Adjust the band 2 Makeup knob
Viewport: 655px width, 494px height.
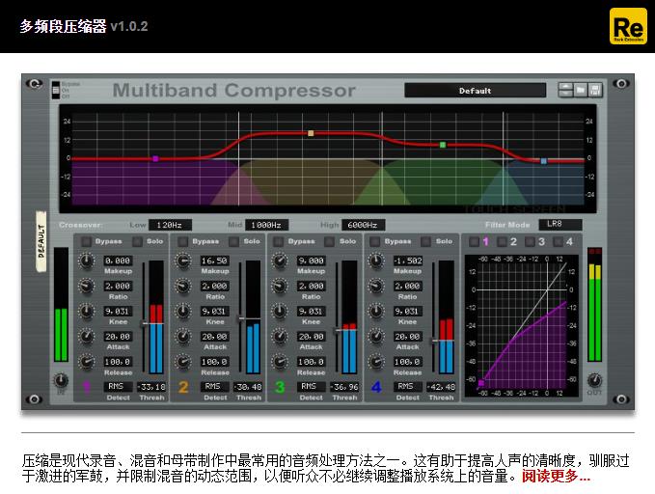pos(183,261)
